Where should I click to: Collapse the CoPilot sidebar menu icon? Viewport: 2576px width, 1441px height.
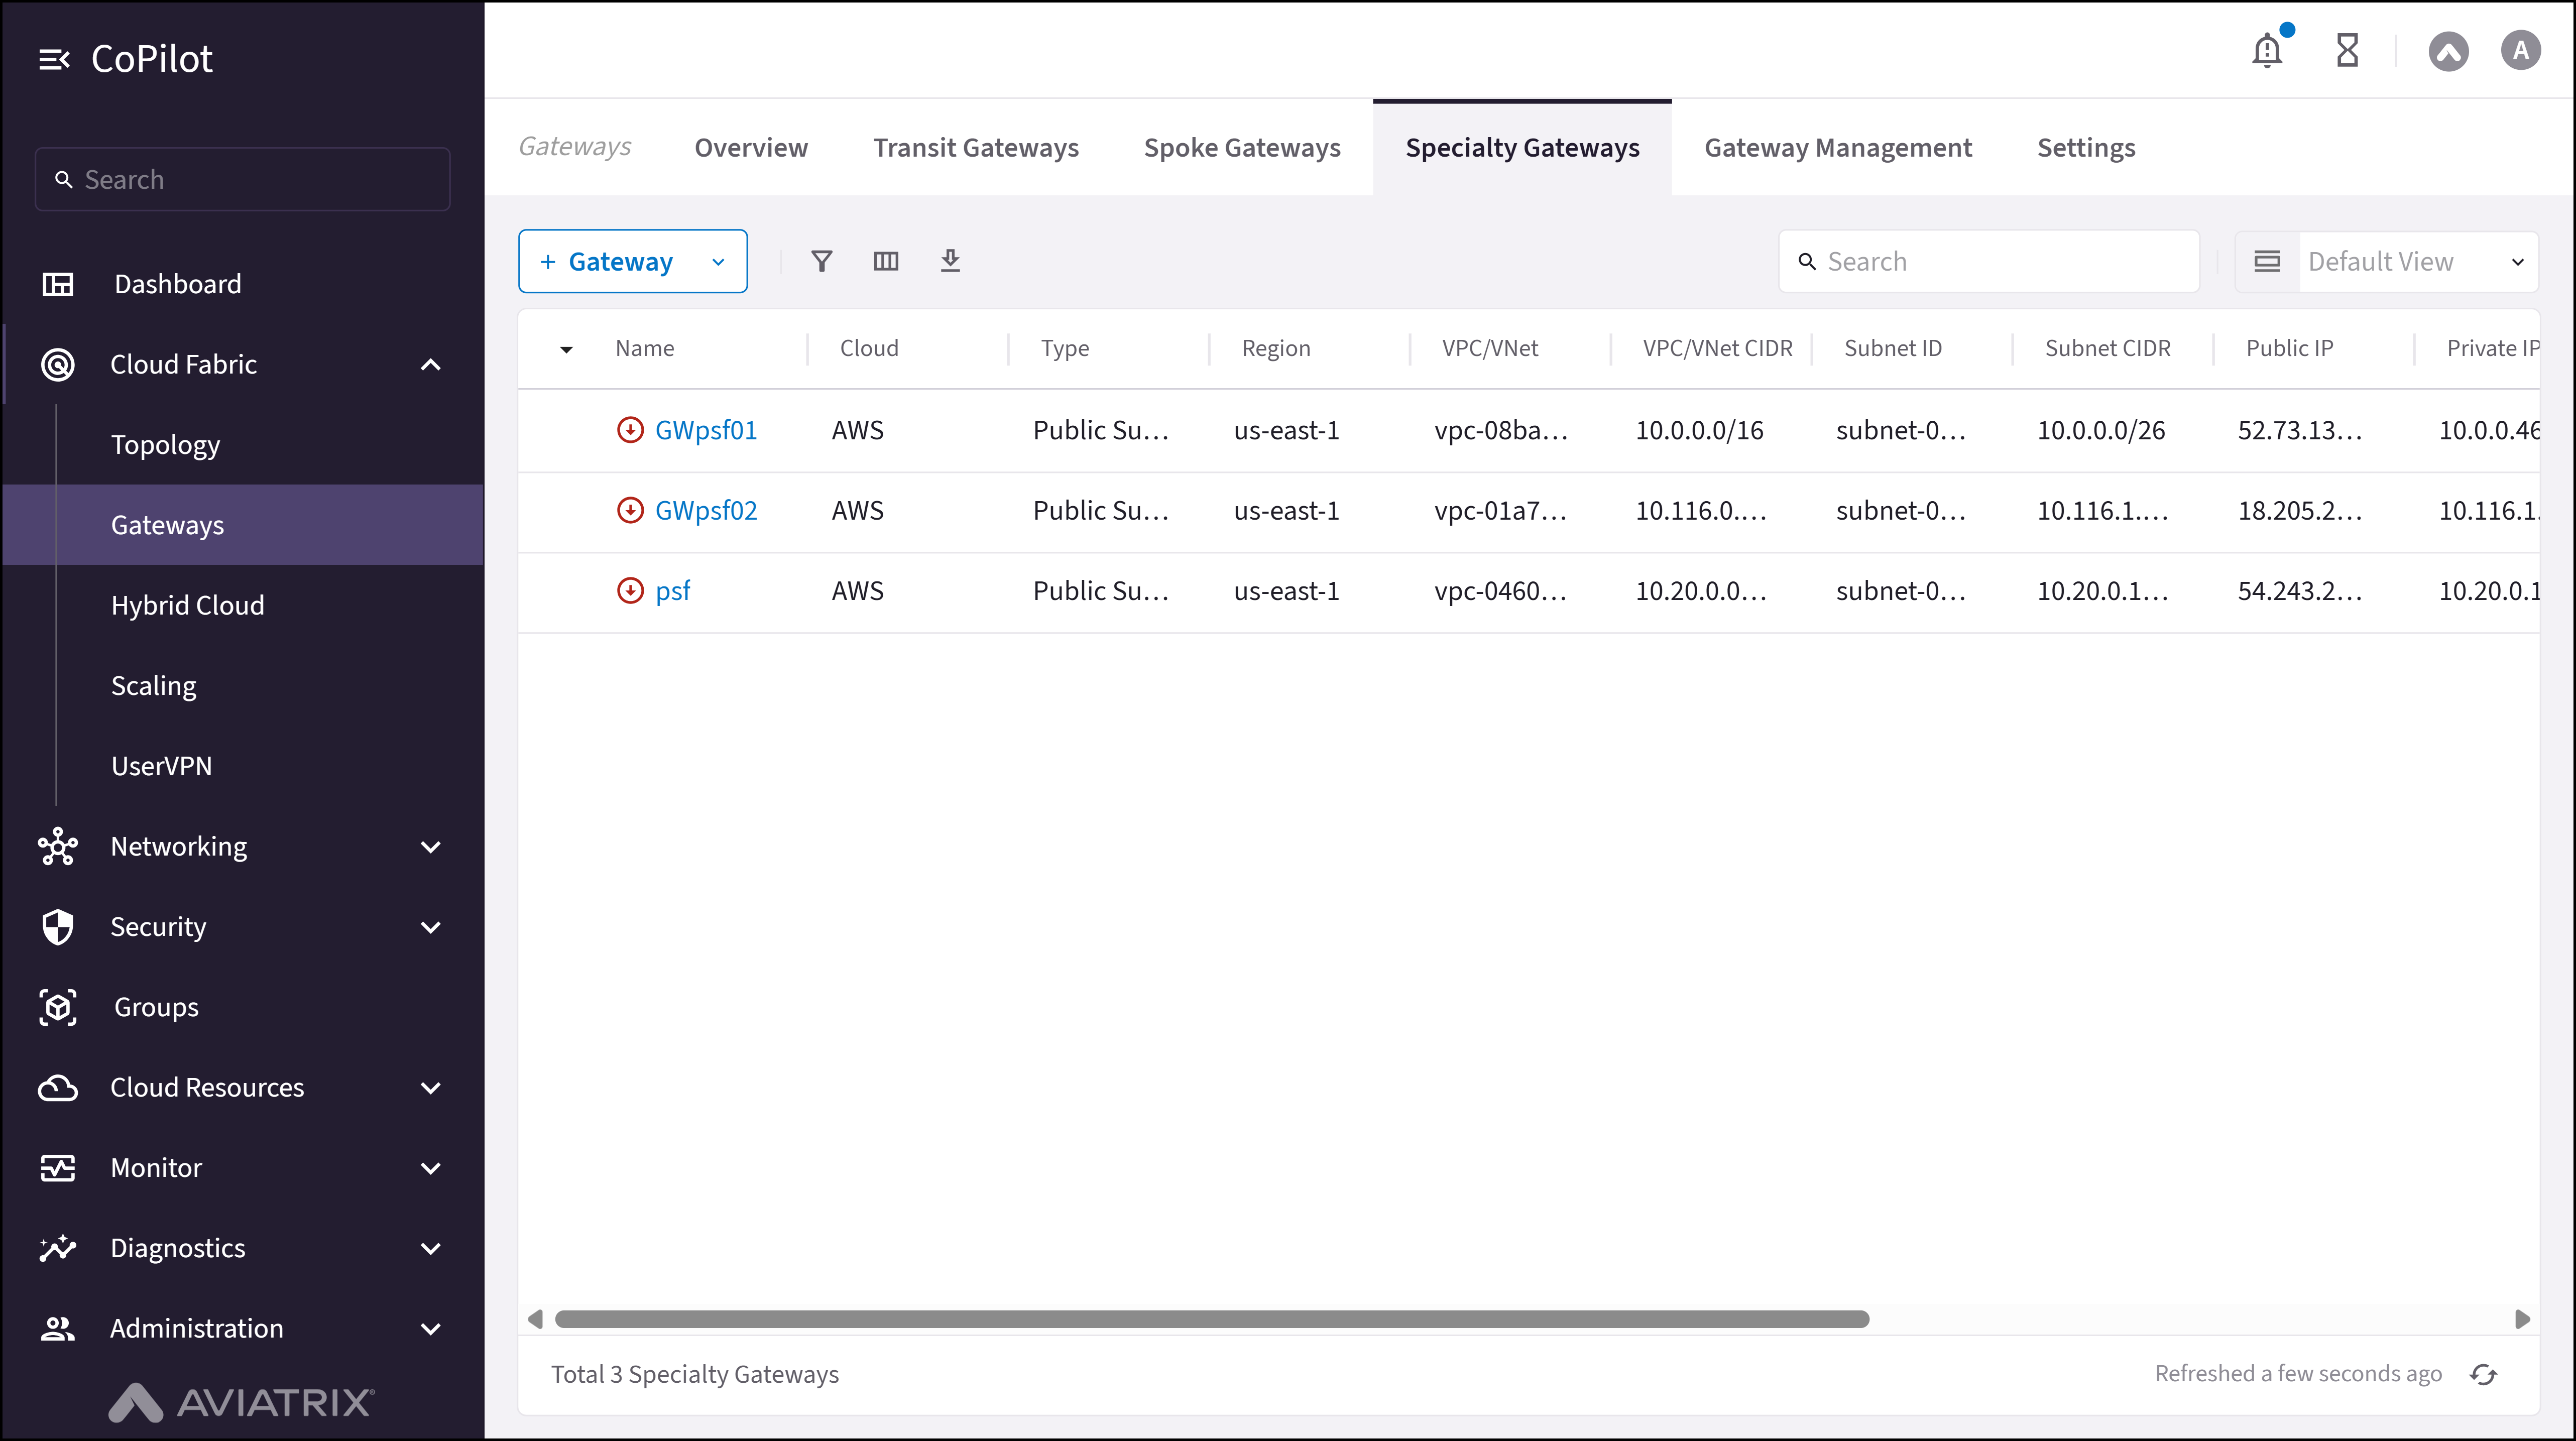pos(54,60)
